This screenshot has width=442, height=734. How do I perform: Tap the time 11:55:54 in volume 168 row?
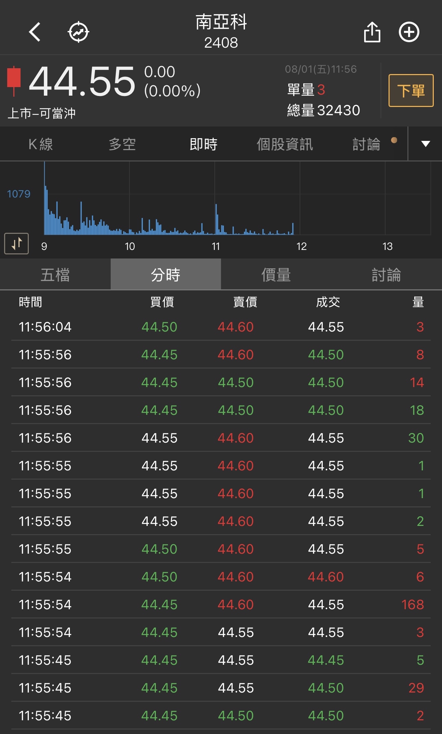(x=45, y=605)
